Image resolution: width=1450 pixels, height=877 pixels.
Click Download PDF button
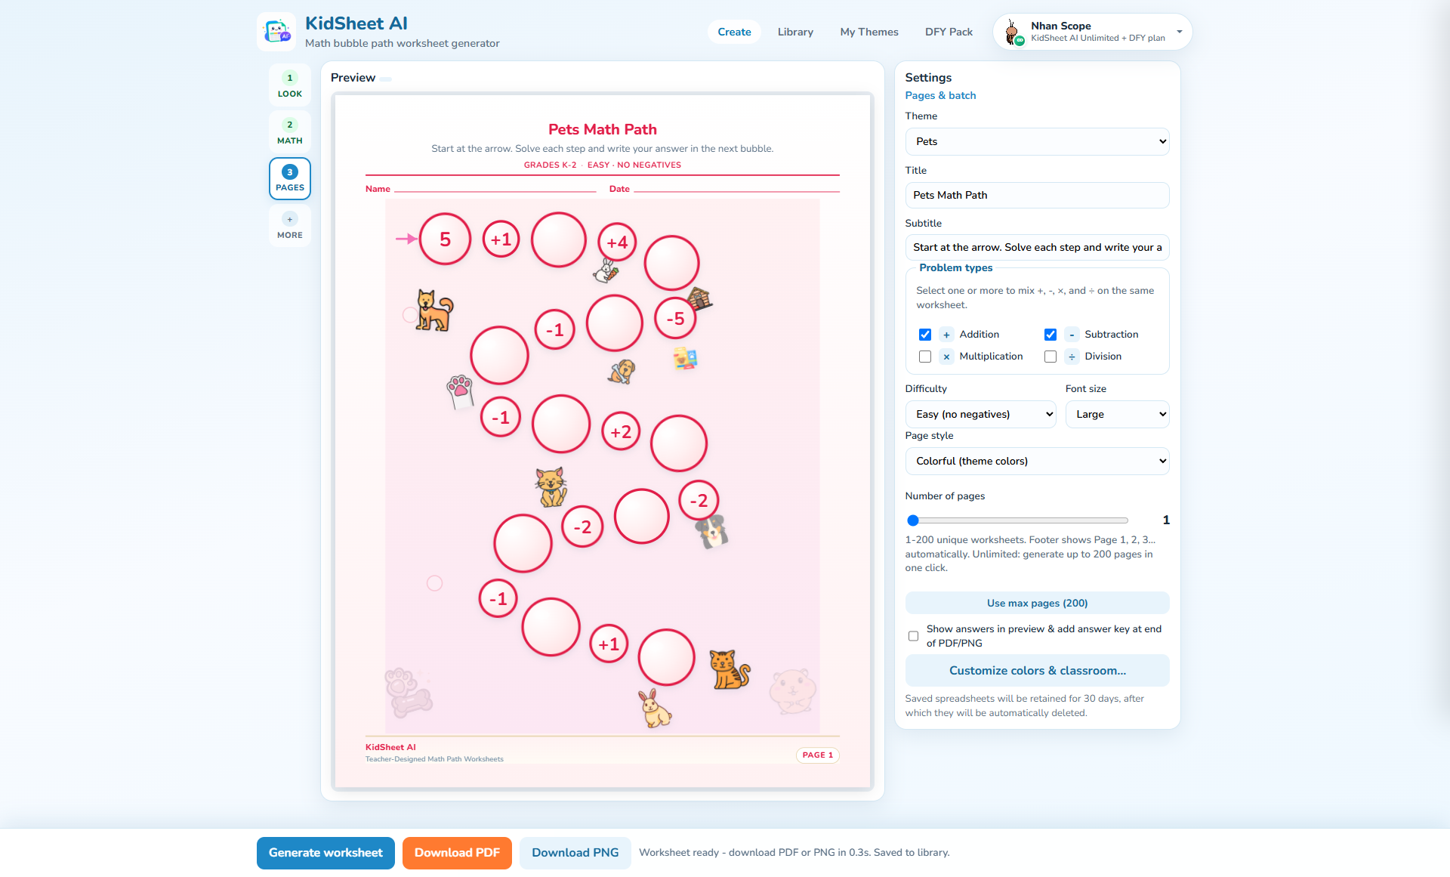pyautogui.click(x=457, y=853)
